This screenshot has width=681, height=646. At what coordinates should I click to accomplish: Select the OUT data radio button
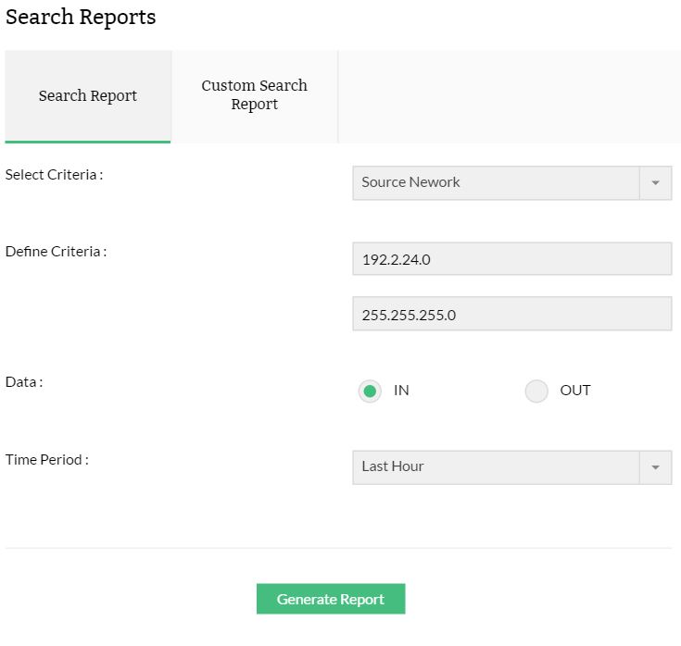536,391
